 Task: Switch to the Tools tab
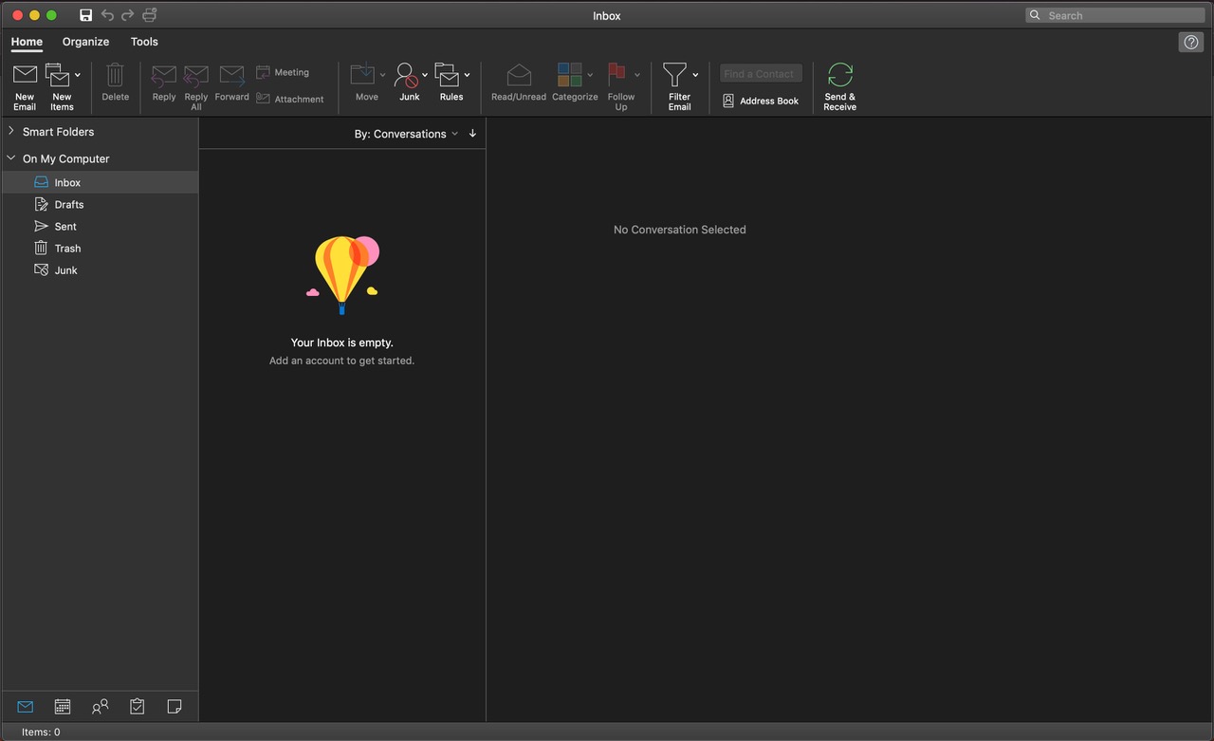point(144,42)
